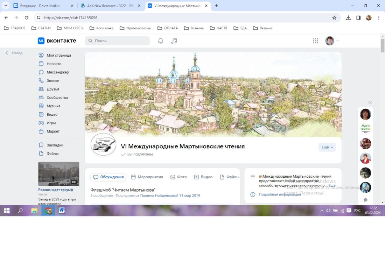Bookmark this page with the star icon
This screenshot has height=270, width=385.
[334, 18]
